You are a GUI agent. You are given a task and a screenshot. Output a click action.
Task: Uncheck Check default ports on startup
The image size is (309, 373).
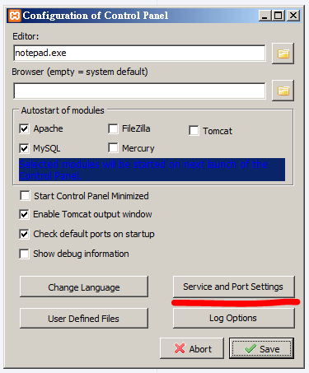click(x=24, y=234)
